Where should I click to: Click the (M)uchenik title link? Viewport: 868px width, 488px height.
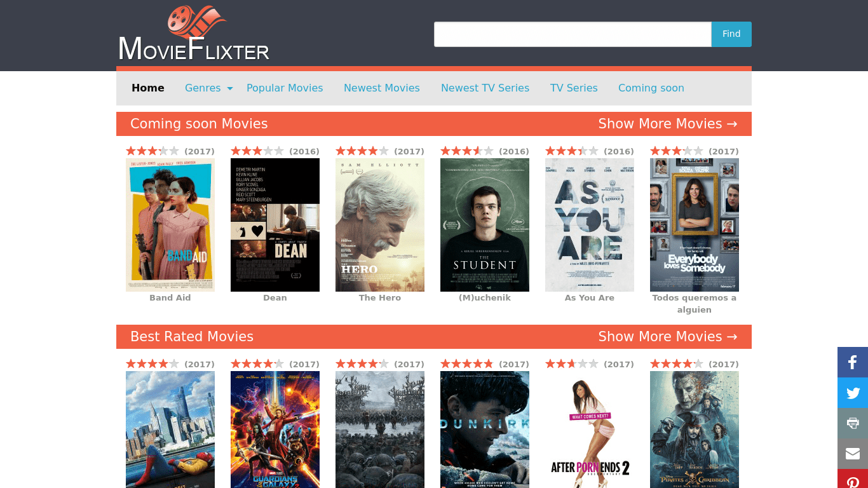pos(485,298)
